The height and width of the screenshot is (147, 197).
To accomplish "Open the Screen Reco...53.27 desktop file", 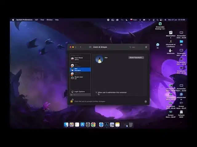I will 181,105.
